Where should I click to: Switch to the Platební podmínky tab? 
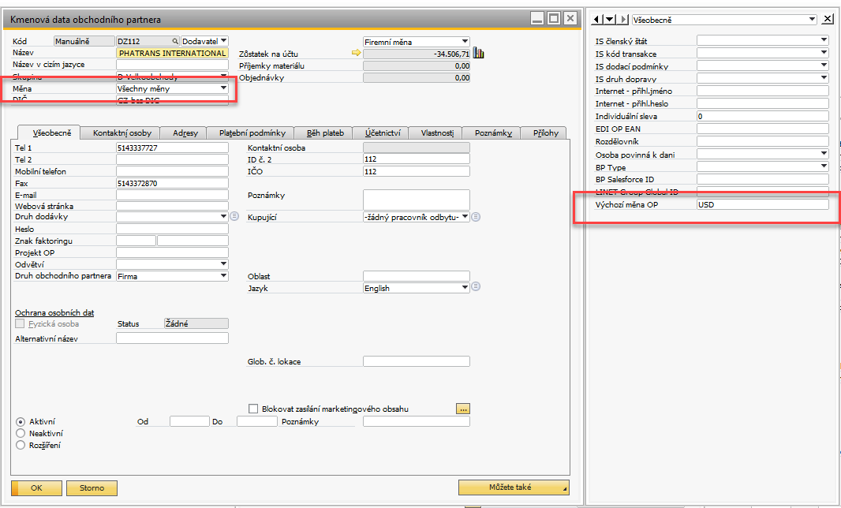[x=252, y=133]
